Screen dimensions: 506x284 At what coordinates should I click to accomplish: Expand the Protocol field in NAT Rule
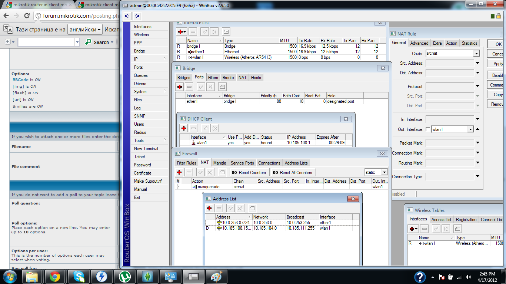477,87
